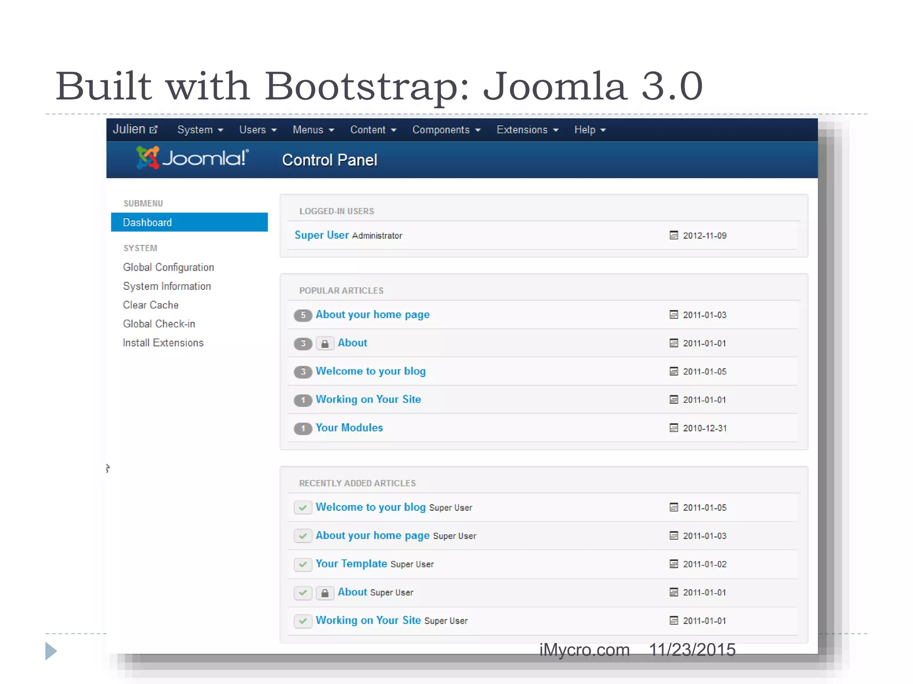Open popular article About your home page
This screenshot has width=913, height=684.
[373, 314]
